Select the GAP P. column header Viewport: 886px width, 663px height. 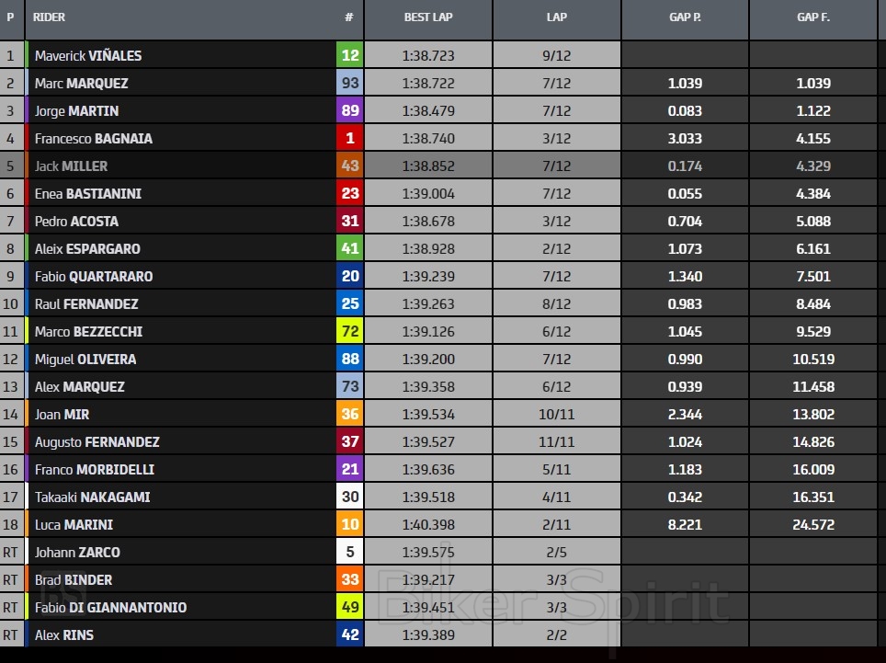pyautogui.click(x=685, y=17)
